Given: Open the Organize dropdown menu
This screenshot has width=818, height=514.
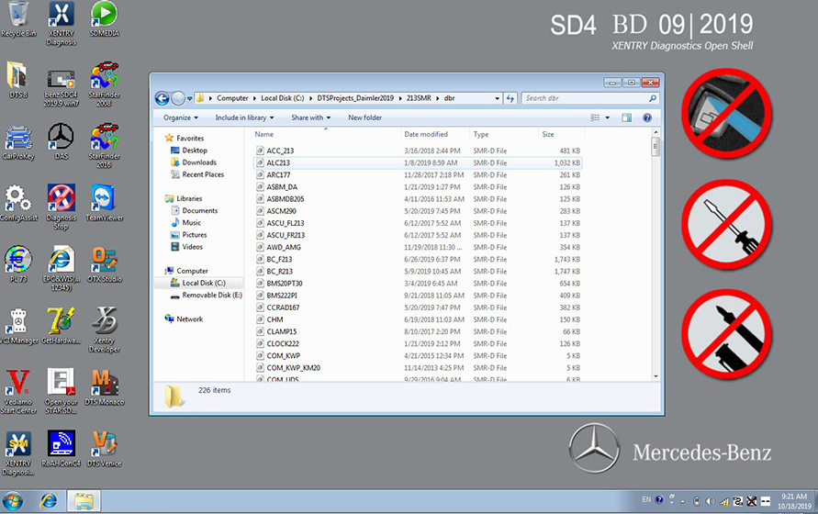Looking at the screenshot, I should pyautogui.click(x=181, y=117).
